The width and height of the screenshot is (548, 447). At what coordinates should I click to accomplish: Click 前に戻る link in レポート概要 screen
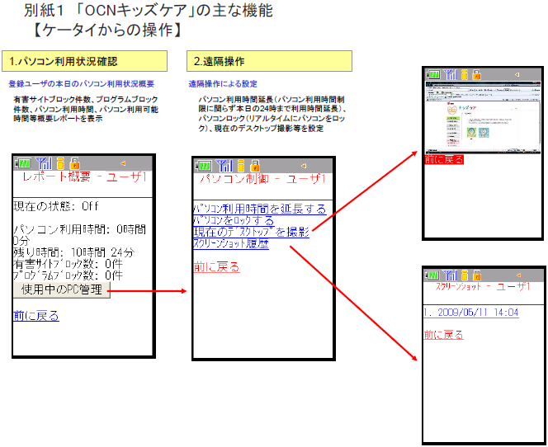[x=36, y=316]
